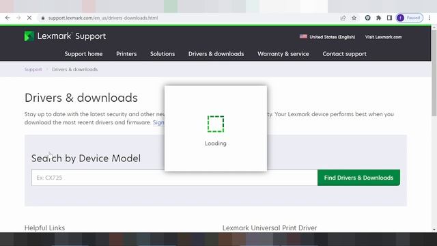Open the Printers menu item
The image size is (437, 246).
pos(126,54)
